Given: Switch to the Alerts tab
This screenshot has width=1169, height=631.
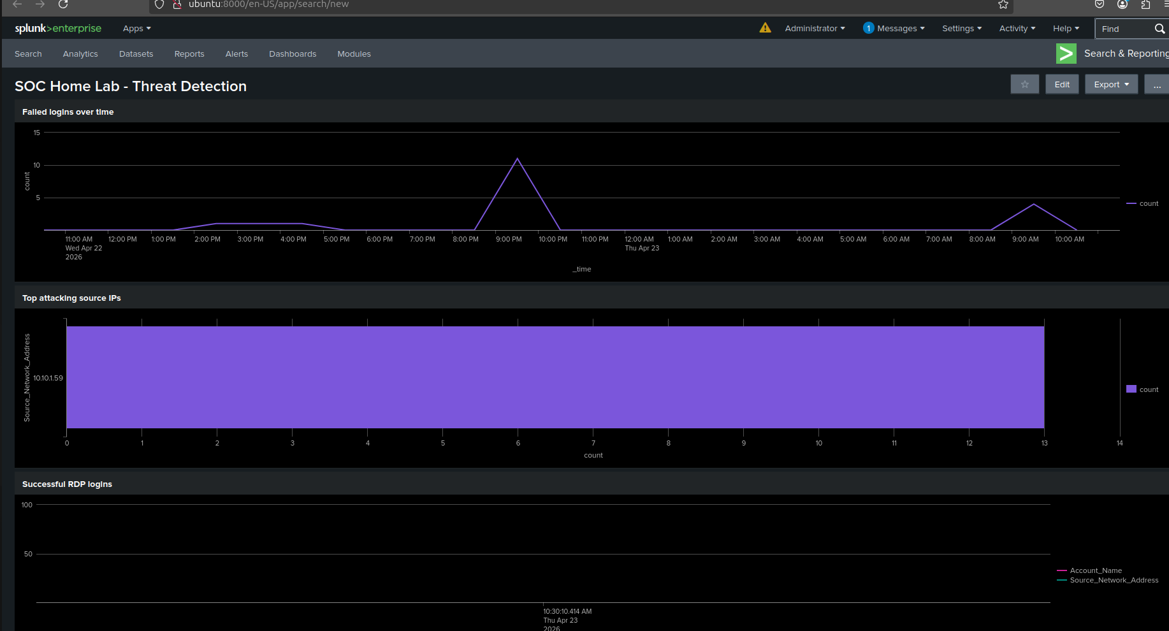Looking at the screenshot, I should coord(236,54).
